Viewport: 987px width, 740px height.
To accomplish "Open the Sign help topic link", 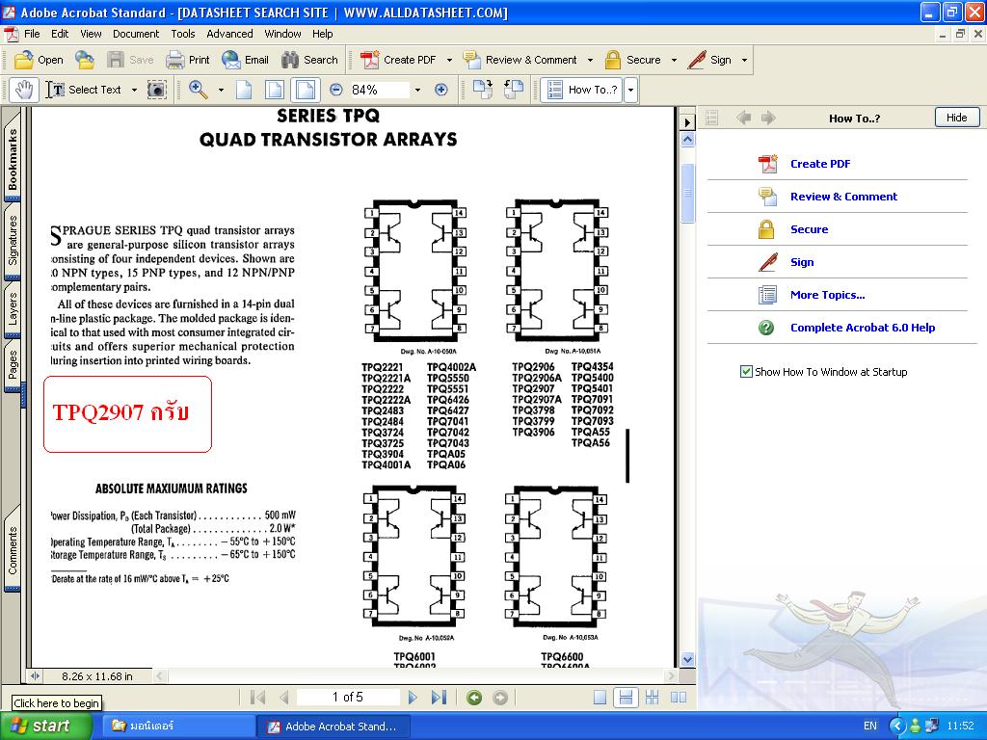I will tap(802, 262).
